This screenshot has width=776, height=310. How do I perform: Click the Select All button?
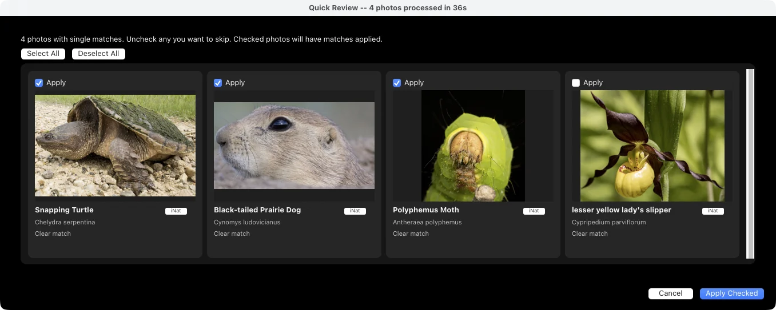coord(43,54)
